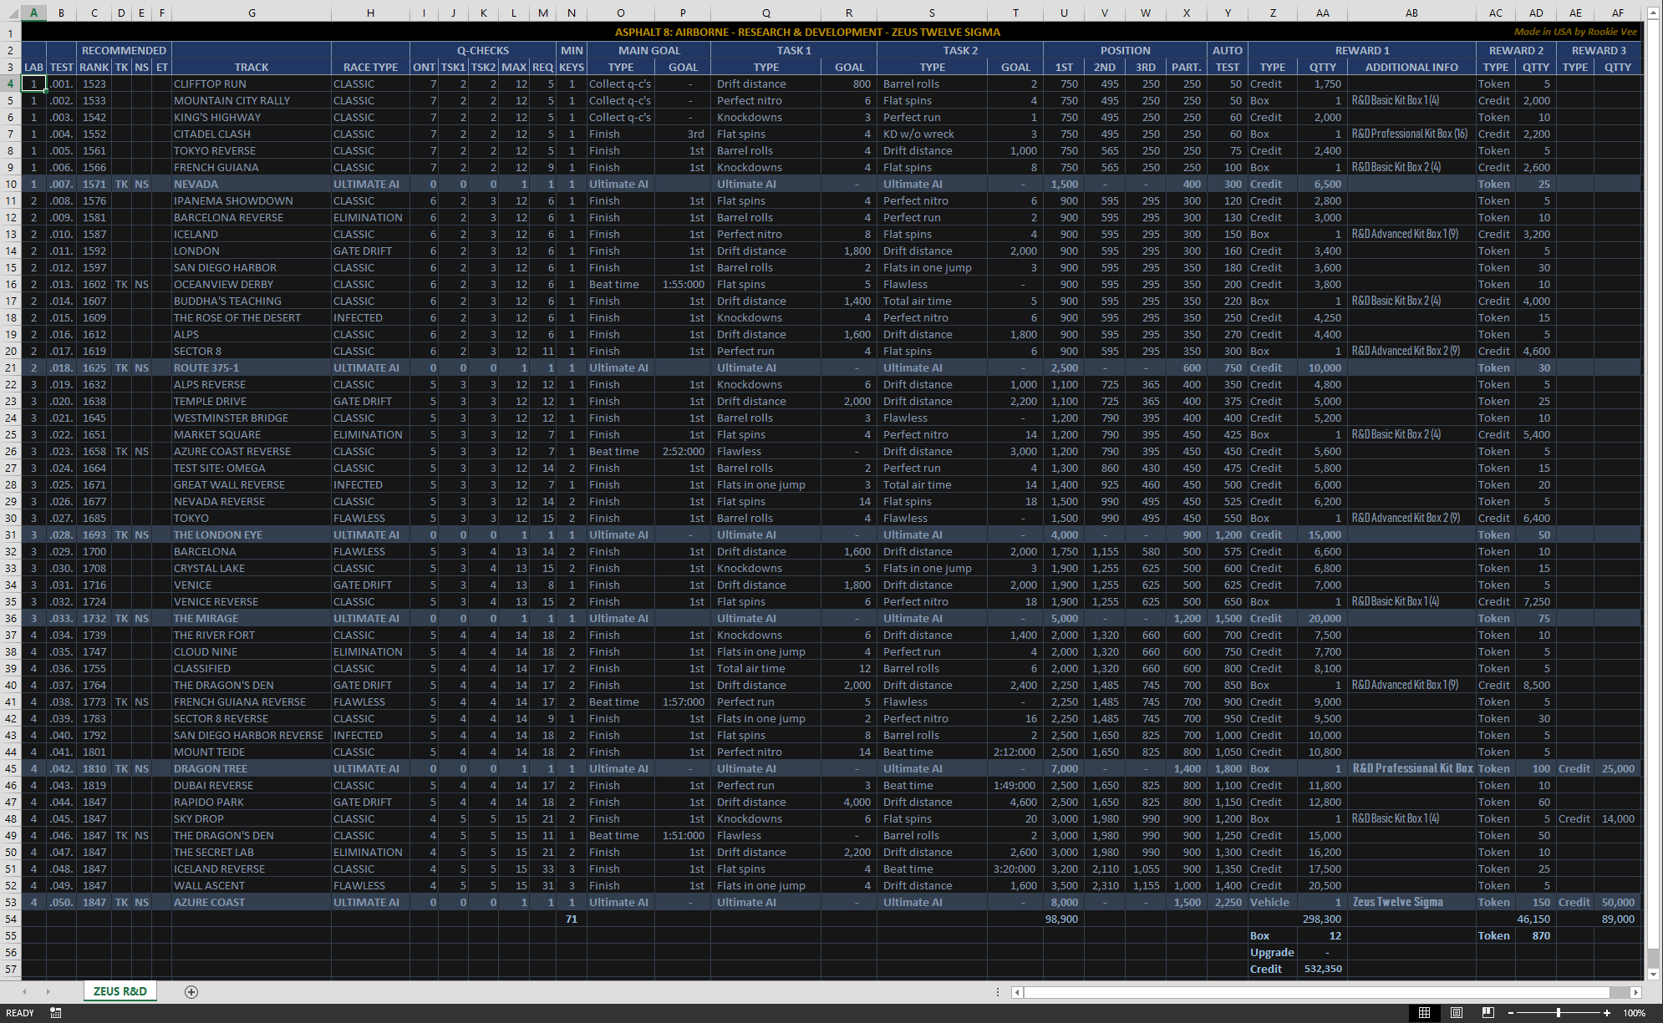Select the title cell ASPHALT 8: AIRBORNE
The width and height of the screenshot is (1663, 1023).
click(x=807, y=32)
